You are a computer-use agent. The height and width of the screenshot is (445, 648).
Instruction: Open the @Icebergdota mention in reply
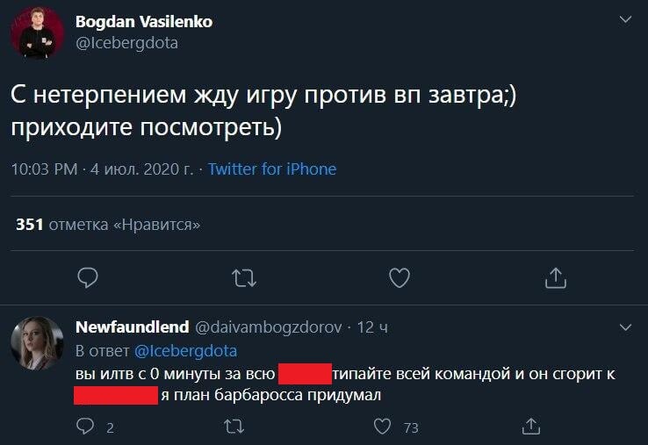tap(185, 351)
